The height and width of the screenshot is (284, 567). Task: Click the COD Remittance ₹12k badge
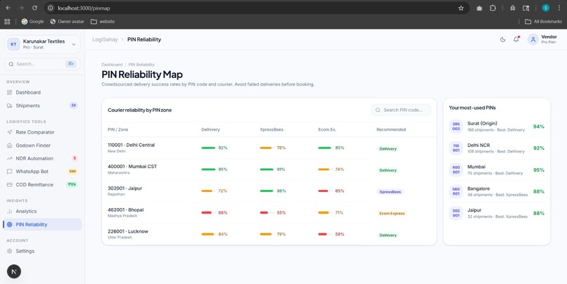72,185
